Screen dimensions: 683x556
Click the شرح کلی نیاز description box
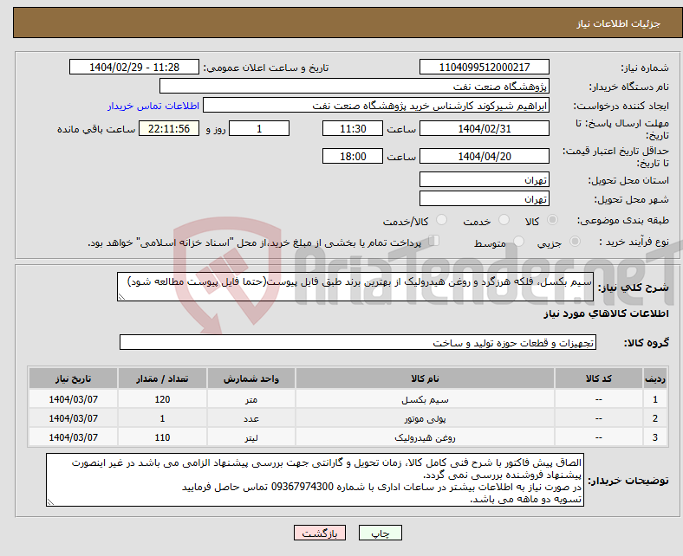click(355, 287)
